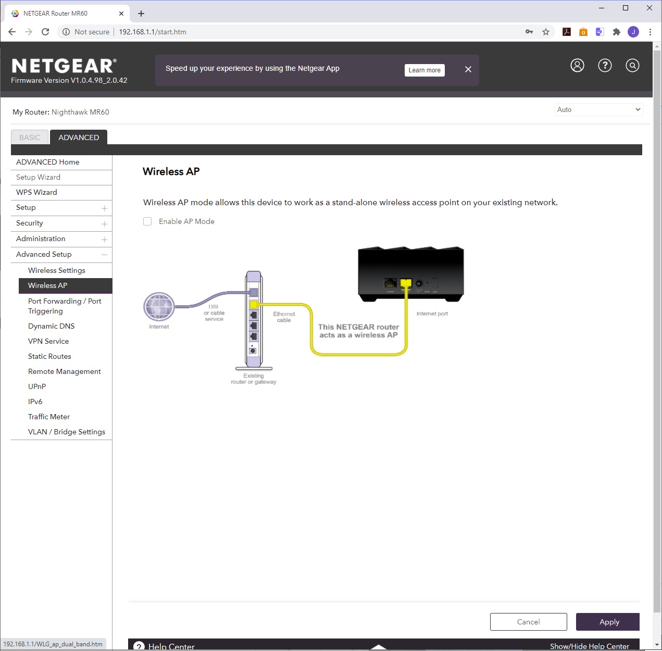Viewport: 662px width, 651px height.
Task: Switch to the BASIC tab
Action: 30,137
